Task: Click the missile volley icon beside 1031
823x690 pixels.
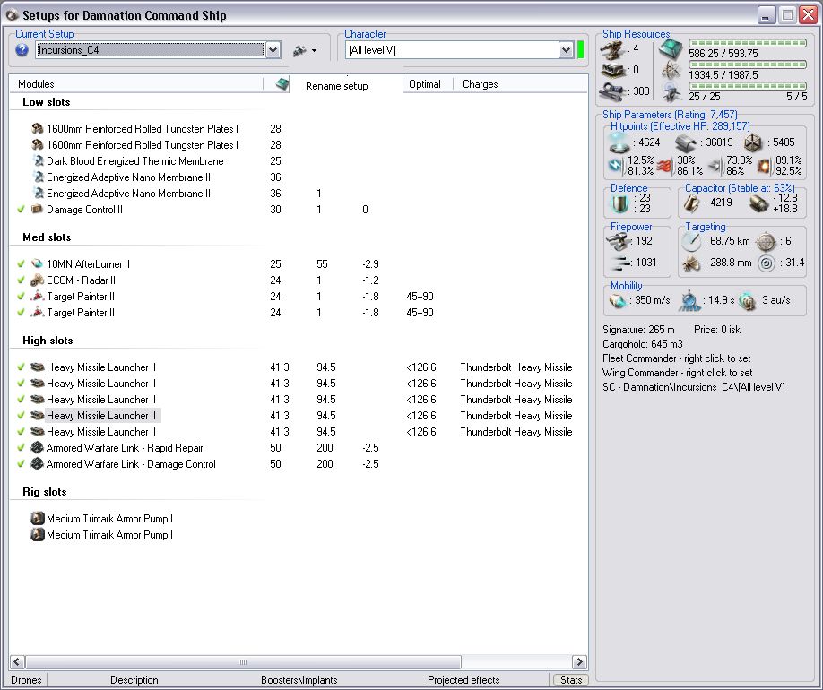Action: pyautogui.click(x=620, y=263)
